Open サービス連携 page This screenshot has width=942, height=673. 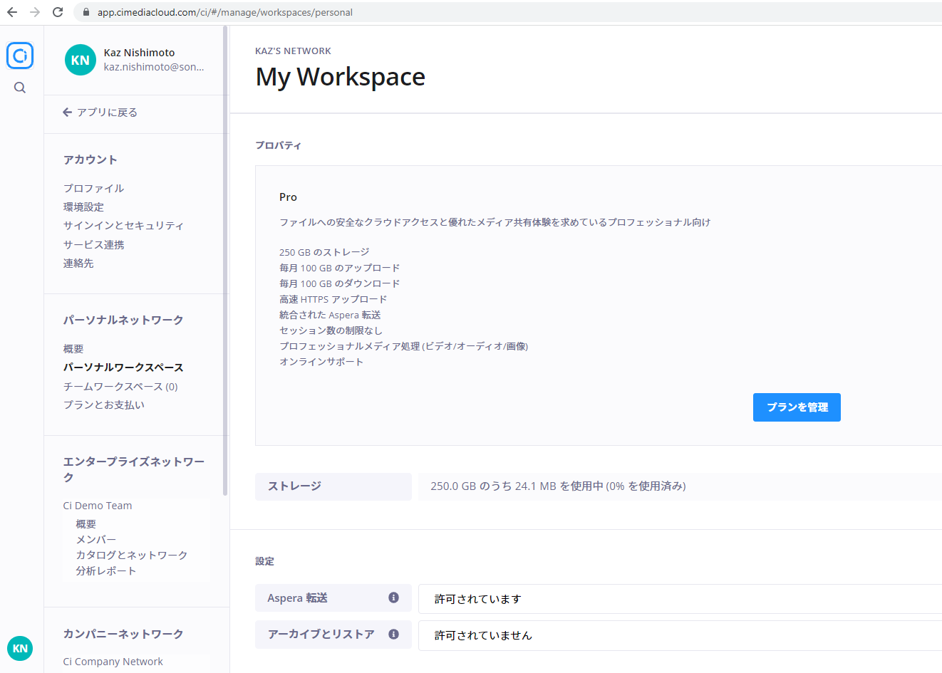[x=93, y=244]
